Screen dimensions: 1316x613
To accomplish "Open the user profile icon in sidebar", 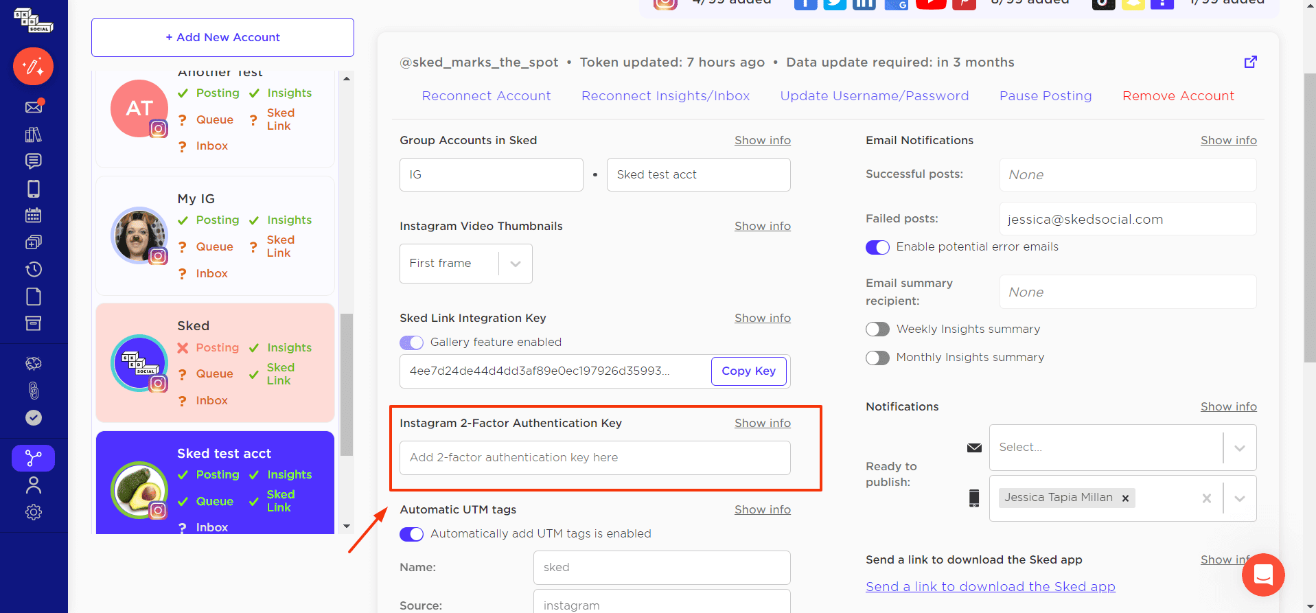I will [34, 485].
